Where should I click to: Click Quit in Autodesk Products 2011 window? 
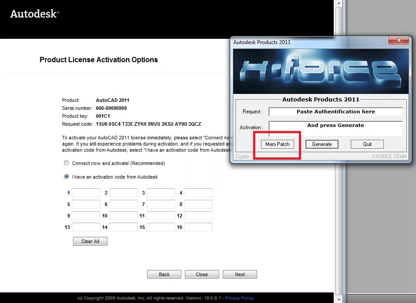[367, 144]
